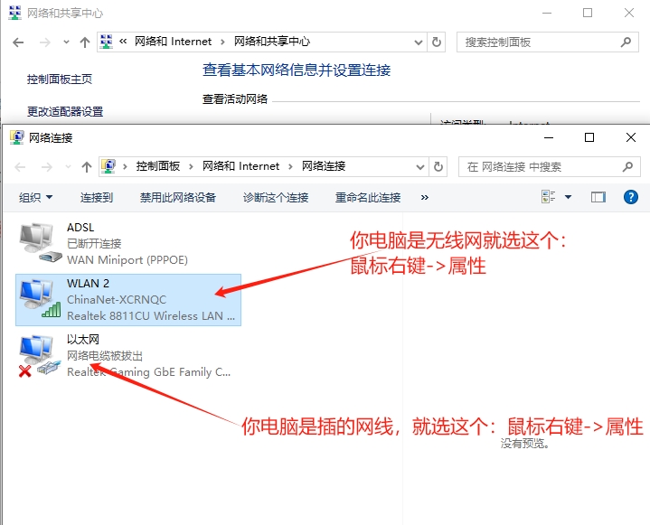This screenshot has height=525, width=650.
Task: Toggle the preview pane icon
Action: [x=598, y=197]
